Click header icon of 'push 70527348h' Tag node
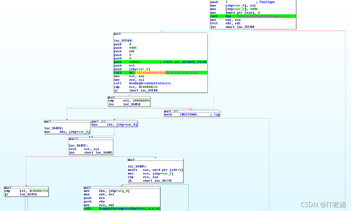351x211 pixels. (x=166, y=111)
